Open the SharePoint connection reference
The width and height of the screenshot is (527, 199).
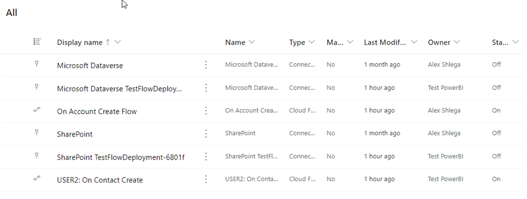click(x=75, y=134)
